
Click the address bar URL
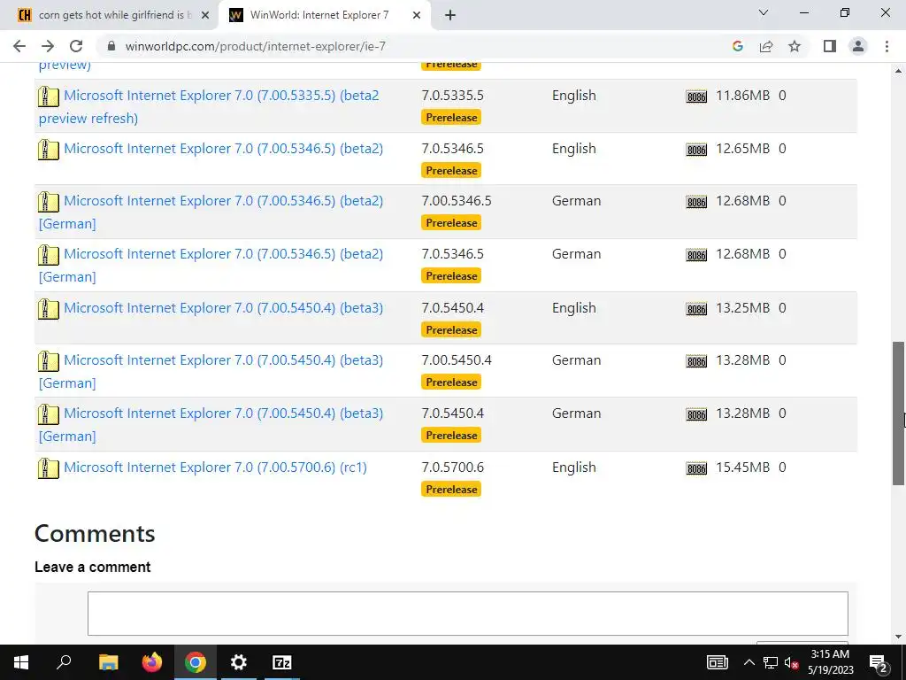255,46
